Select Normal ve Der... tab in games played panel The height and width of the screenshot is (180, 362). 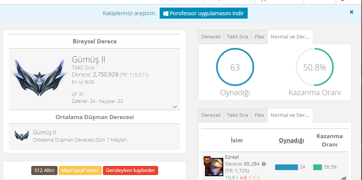click(x=290, y=37)
